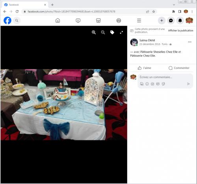Viewport: 197px width, 184px height.
Task: Open the Facebook logo home link
Action: pyautogui.click(x=7, y=20)
